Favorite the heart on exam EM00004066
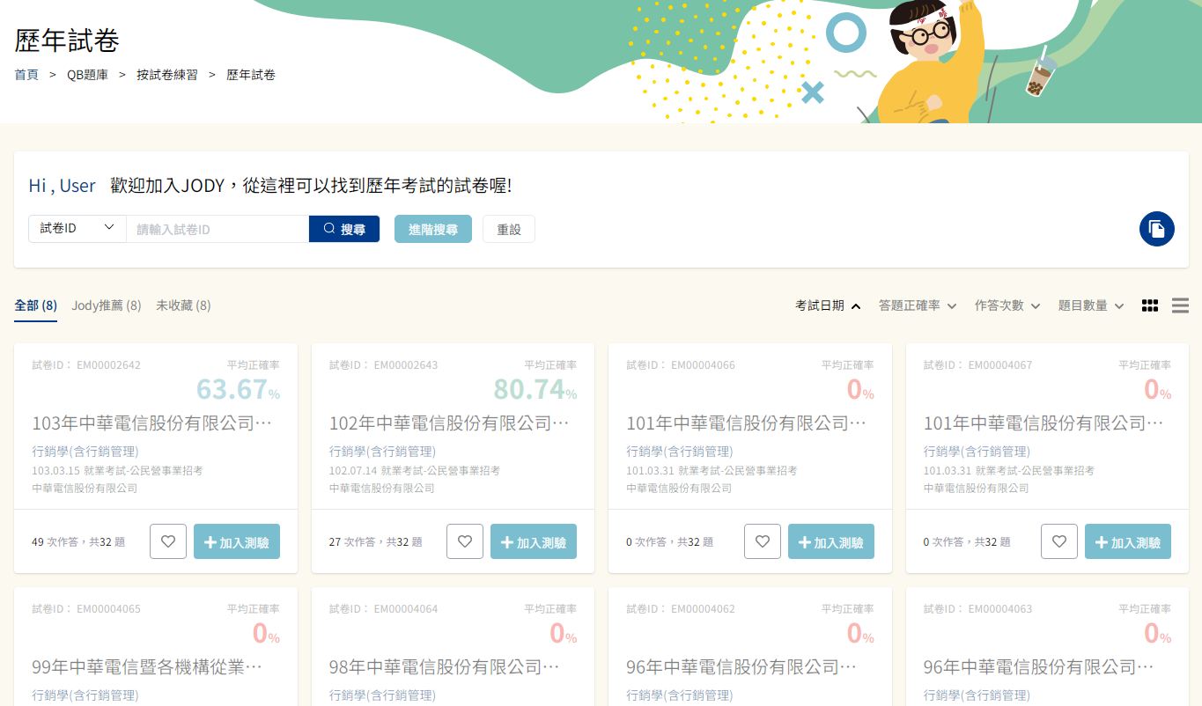 coord(763,541)
